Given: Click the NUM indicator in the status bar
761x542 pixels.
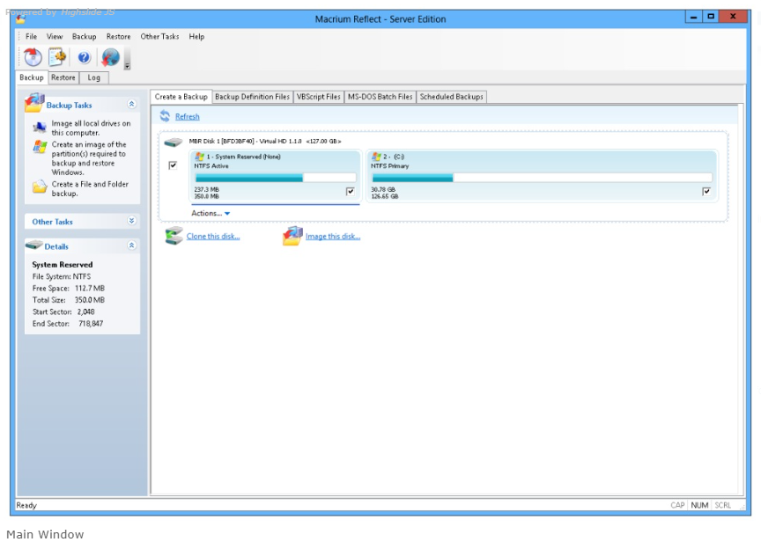Looking at the screenshot, I should (698, 505).
